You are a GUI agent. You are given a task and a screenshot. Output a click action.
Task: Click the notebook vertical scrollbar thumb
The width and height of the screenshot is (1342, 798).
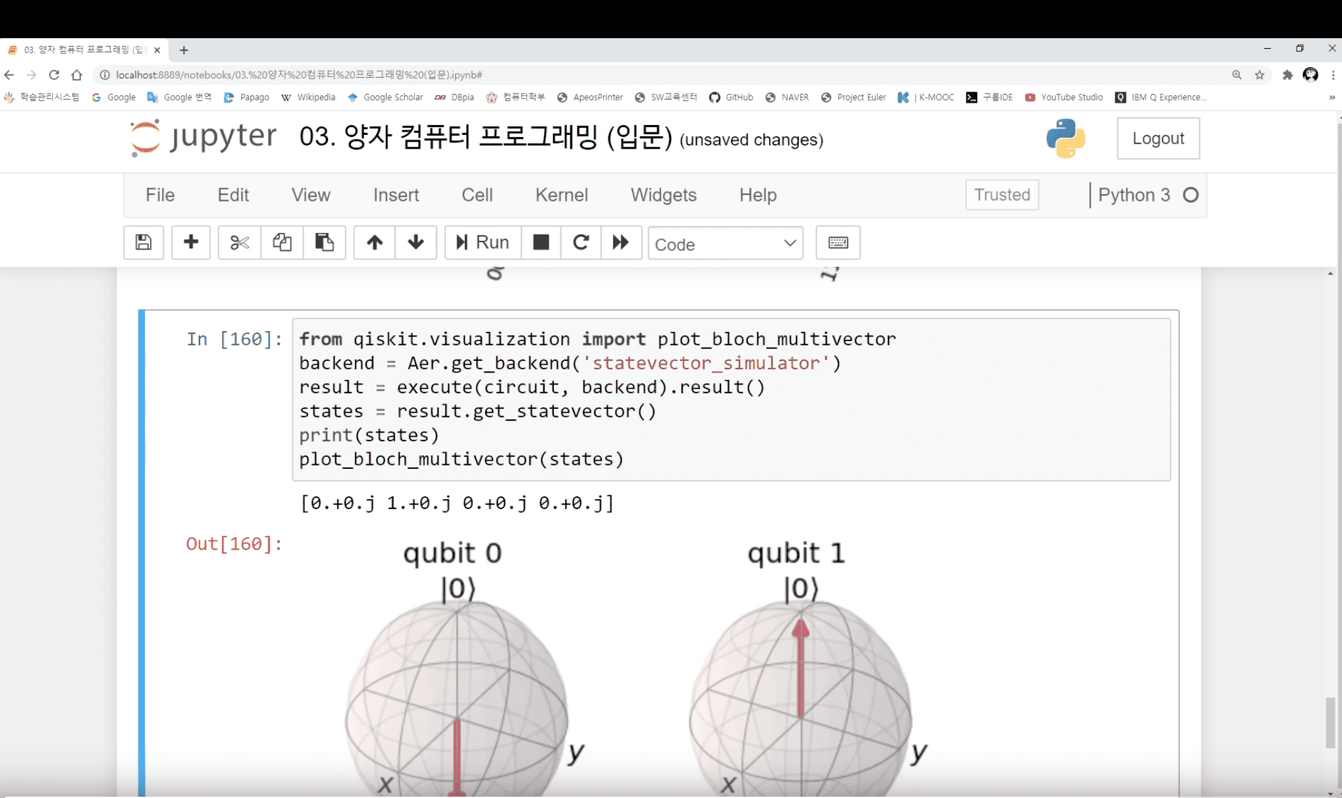pos(1331,723)
